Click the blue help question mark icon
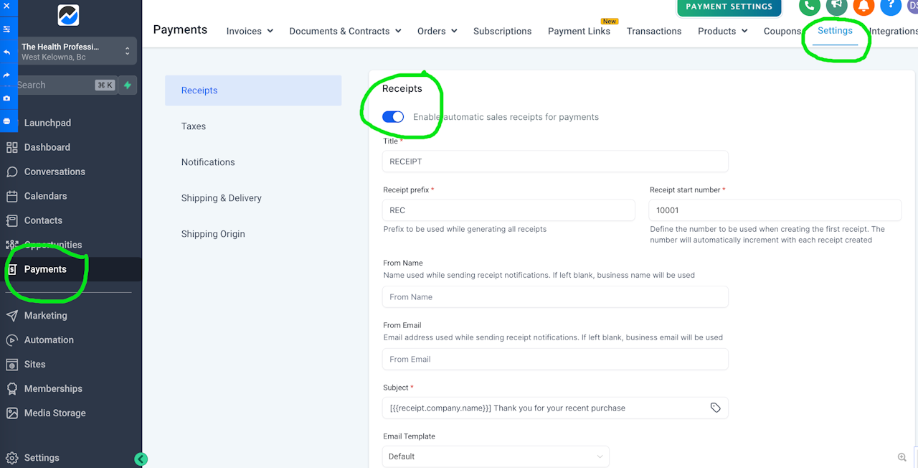This screenshot has height=468, width=918. 890,6
